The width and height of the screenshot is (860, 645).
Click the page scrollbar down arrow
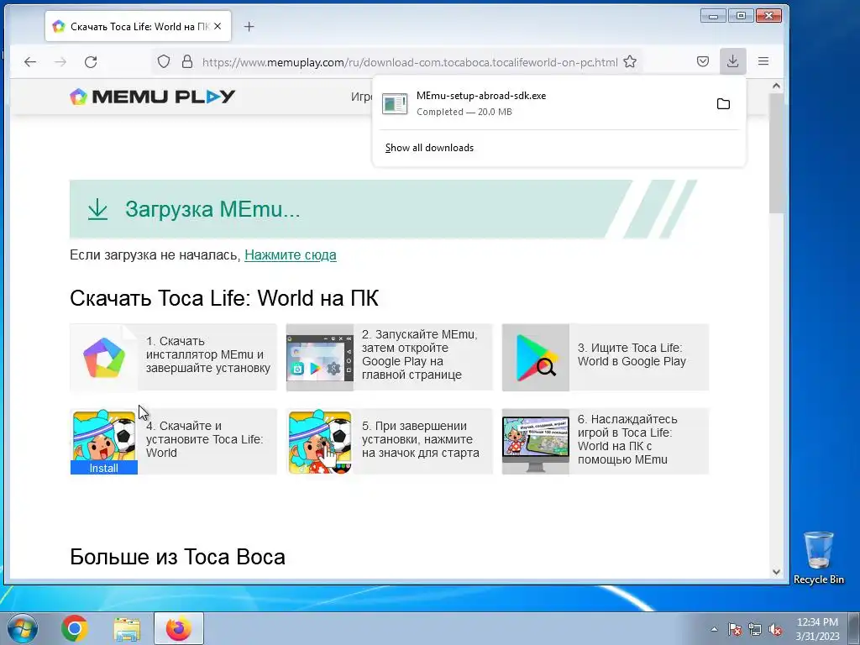point(776,571)
